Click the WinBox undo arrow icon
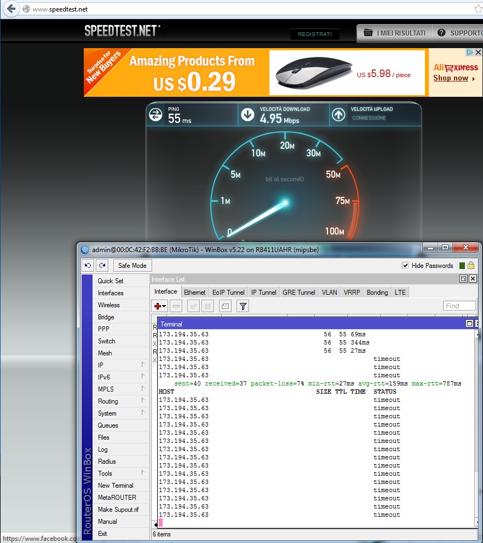This screenshot has width=483, height=543. pos(88,266)
